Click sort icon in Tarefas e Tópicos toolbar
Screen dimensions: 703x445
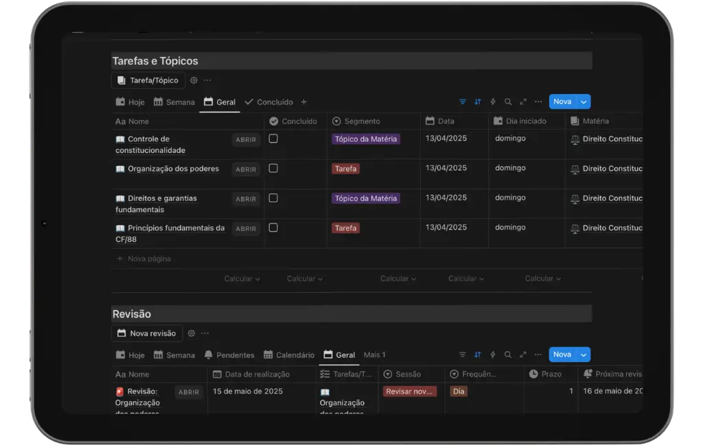(x=478, y=101)
